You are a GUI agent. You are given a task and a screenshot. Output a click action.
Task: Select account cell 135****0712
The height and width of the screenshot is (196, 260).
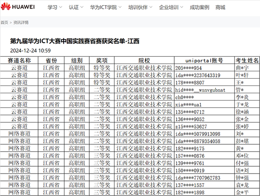pyautogui.click(x=205, y=112)
